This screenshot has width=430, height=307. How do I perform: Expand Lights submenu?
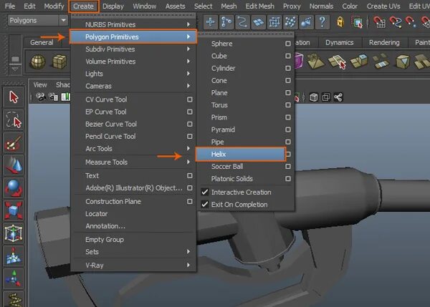tap(133, 74)
